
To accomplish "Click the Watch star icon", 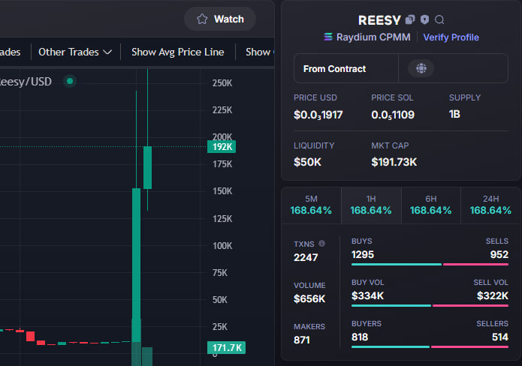I will pyautogui.click(x=202, y=19).
